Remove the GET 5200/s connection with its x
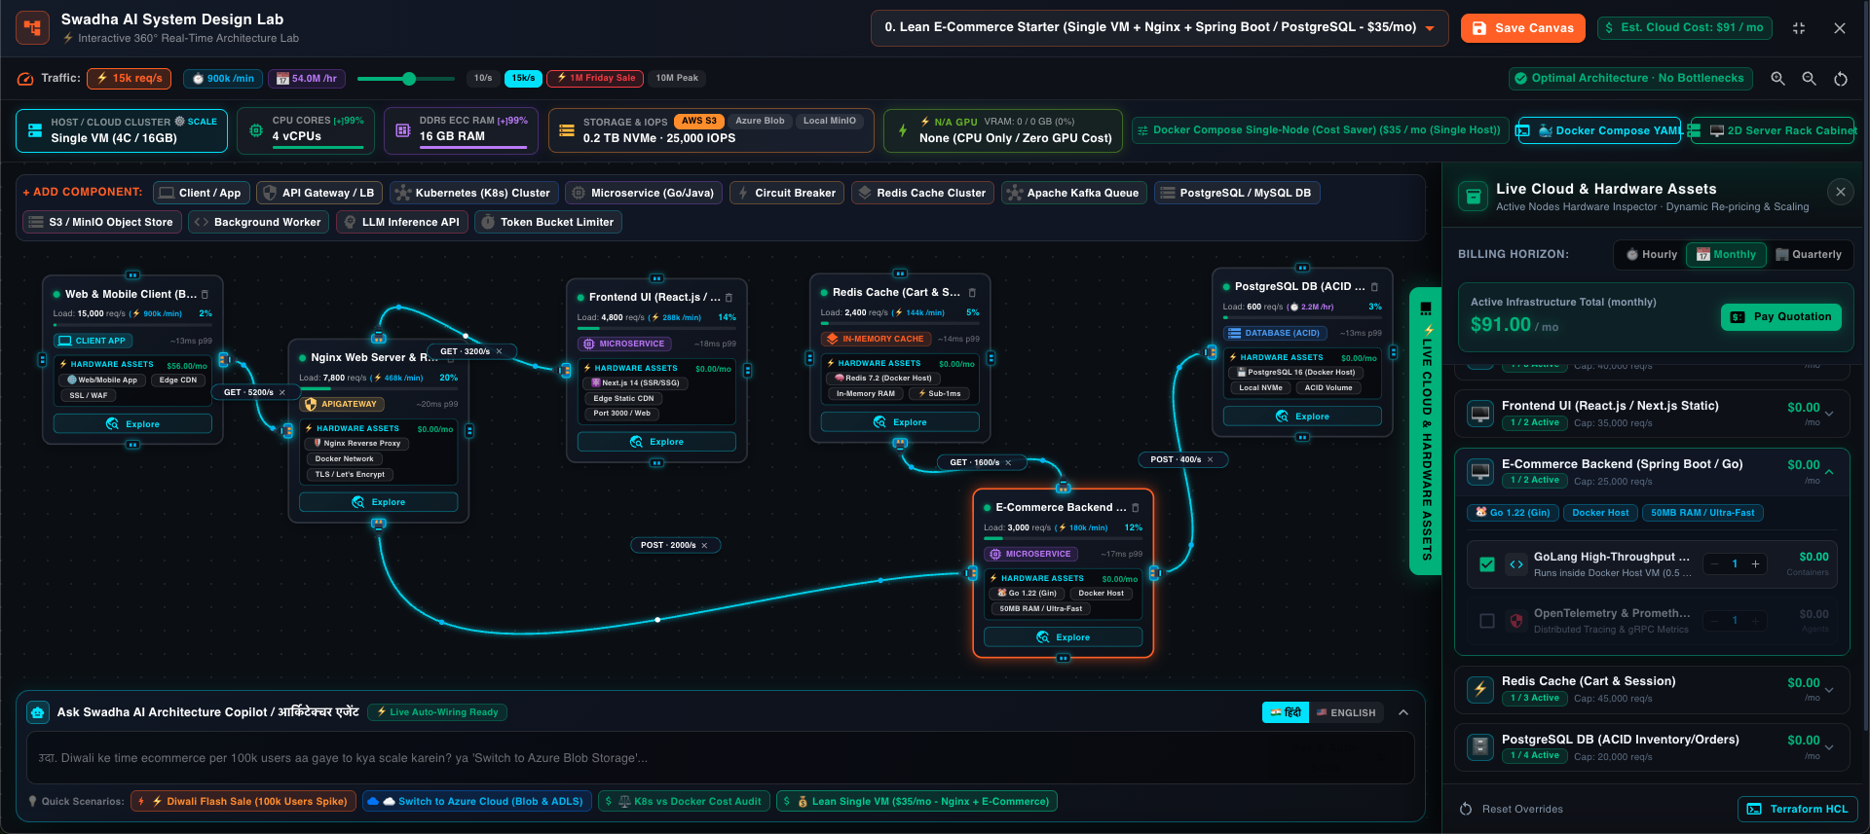Viewport: 1870px width, 834px height. point(282,392)
